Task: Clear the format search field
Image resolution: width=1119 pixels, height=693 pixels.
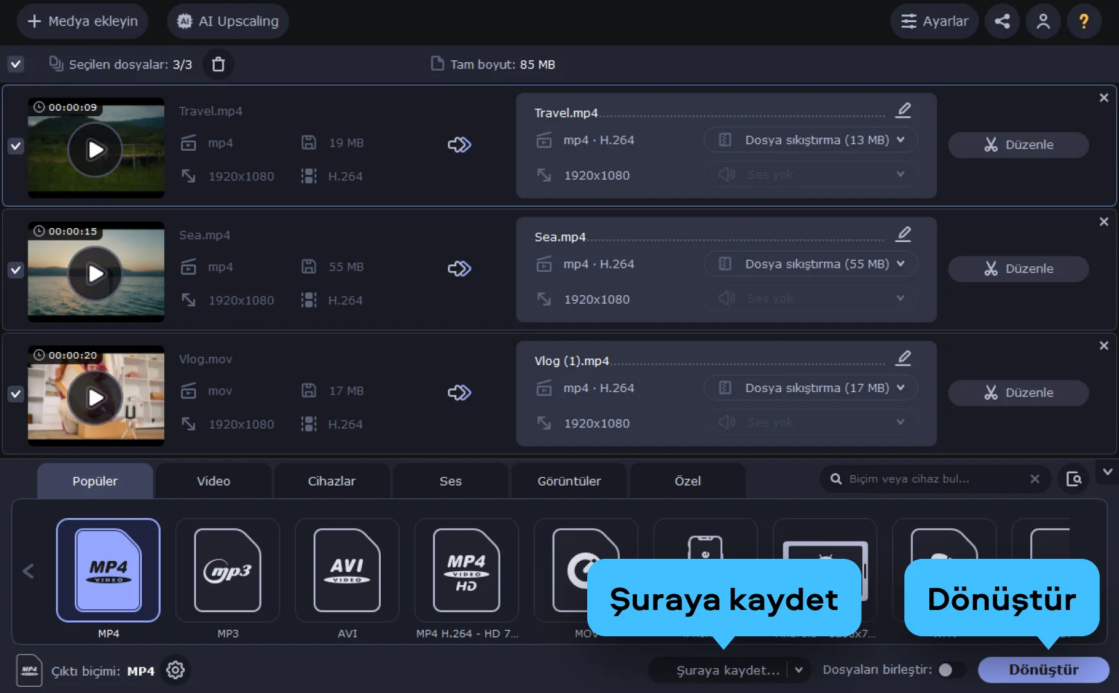Action: click(1035, 479)
